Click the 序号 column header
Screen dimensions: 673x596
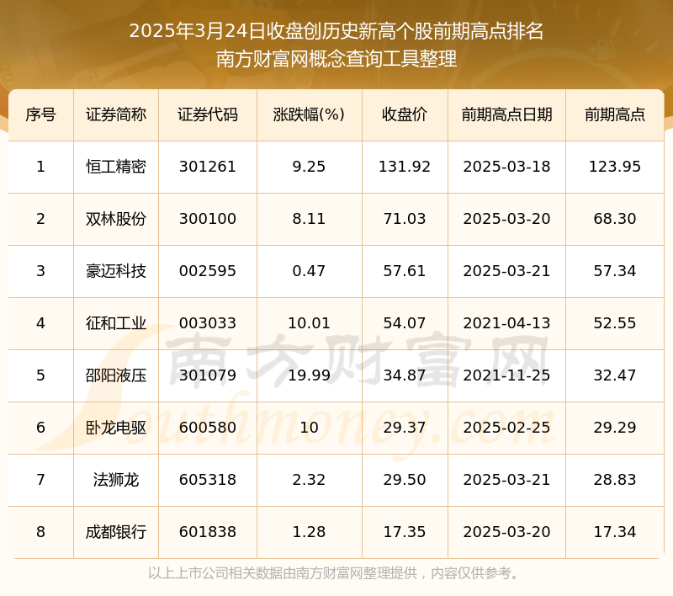[x=40, y=114]
